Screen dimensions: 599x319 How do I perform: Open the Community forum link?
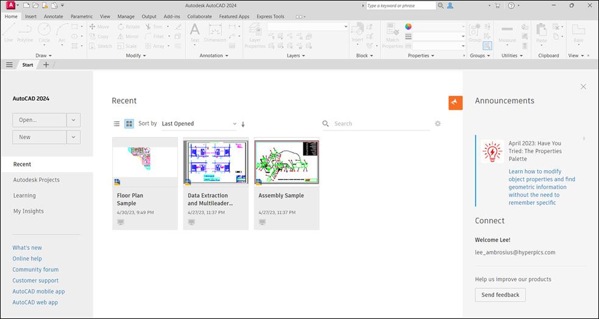tap(35, 269)
